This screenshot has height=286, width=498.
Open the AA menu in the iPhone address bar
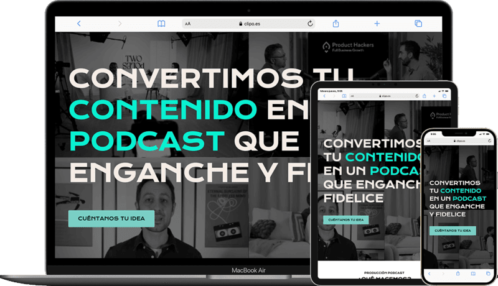(428, 141)
